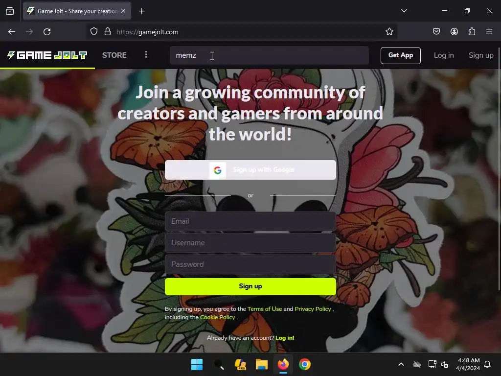Click the Get App button

[401, 55]
